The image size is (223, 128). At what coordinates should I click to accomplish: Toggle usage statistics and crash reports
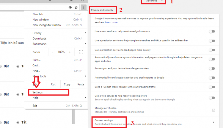click(x=212, y=78)
